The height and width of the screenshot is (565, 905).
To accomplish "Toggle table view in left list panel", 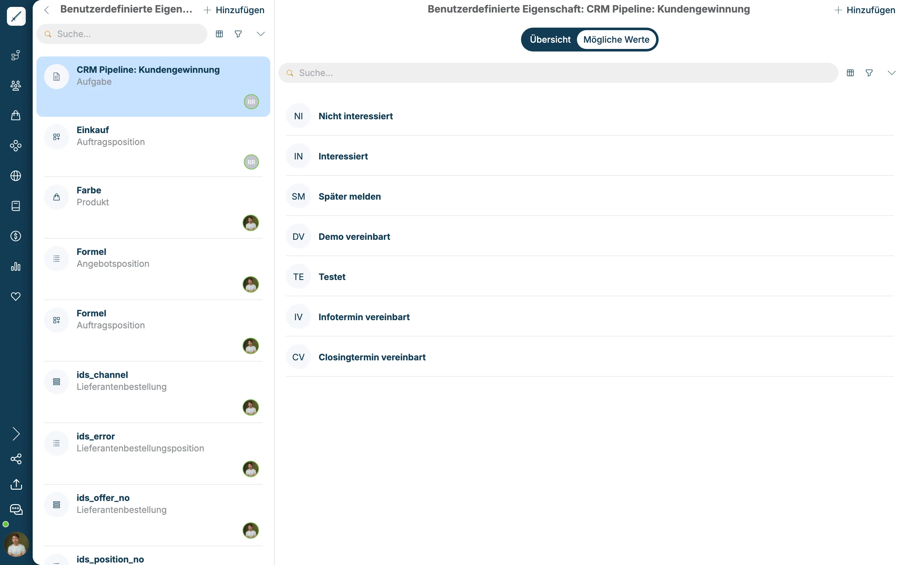I will click(x=220, y=34).
